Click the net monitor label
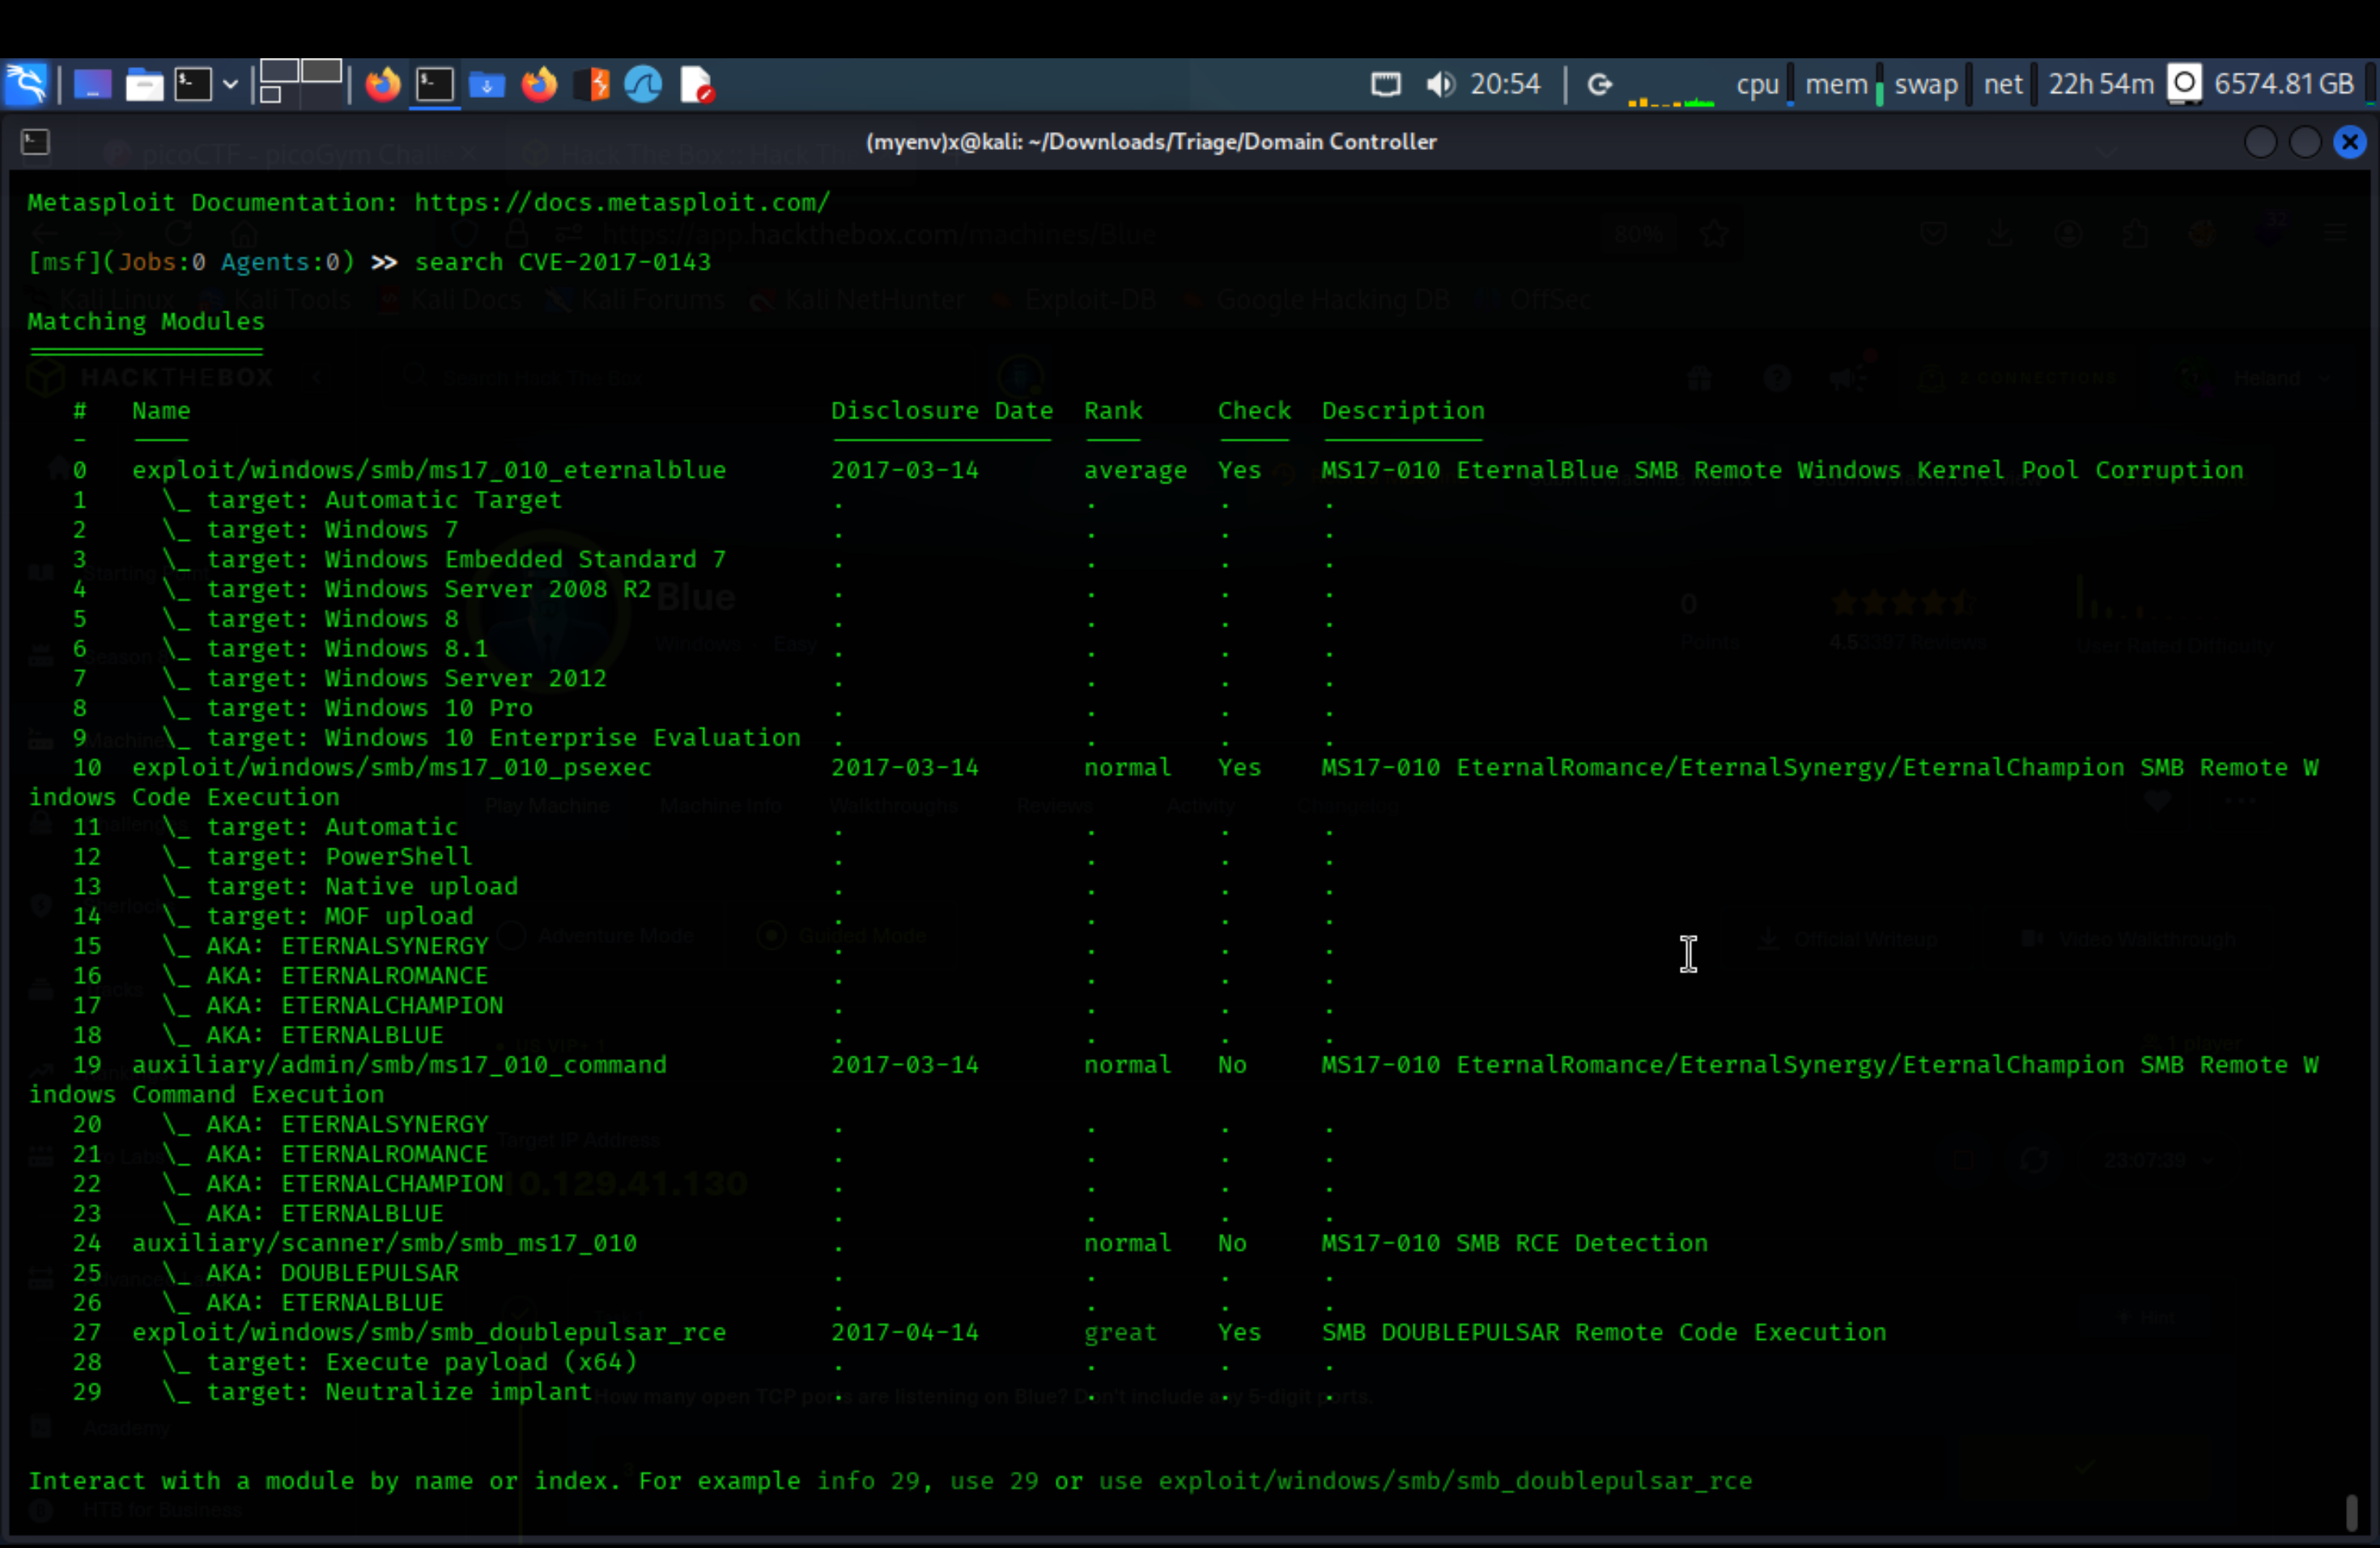2380x1548 pixels. tap(2003, 84)
